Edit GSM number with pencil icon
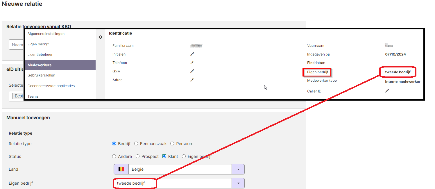 point(192,71)
